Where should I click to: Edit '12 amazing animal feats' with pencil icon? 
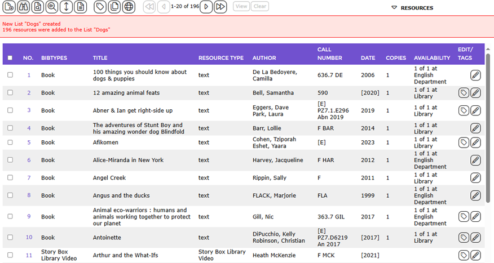(x=475, y=93)
